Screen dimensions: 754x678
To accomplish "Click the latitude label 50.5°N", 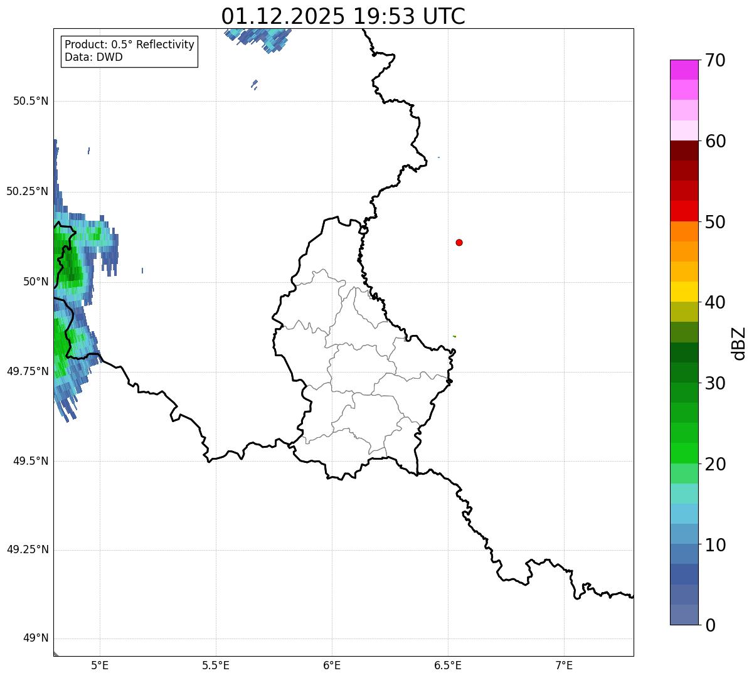I will tap(31, 101).
